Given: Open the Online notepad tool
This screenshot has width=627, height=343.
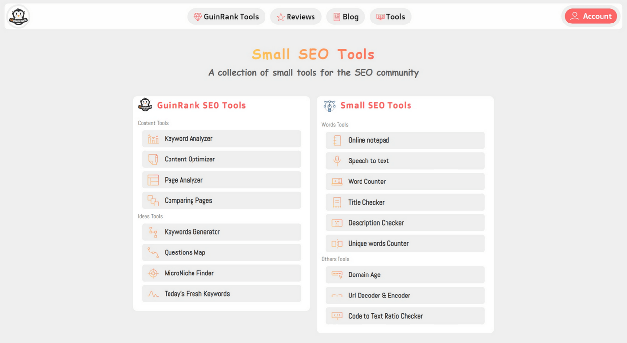Looking at the screenshot, I should click(x=405, y=140).
